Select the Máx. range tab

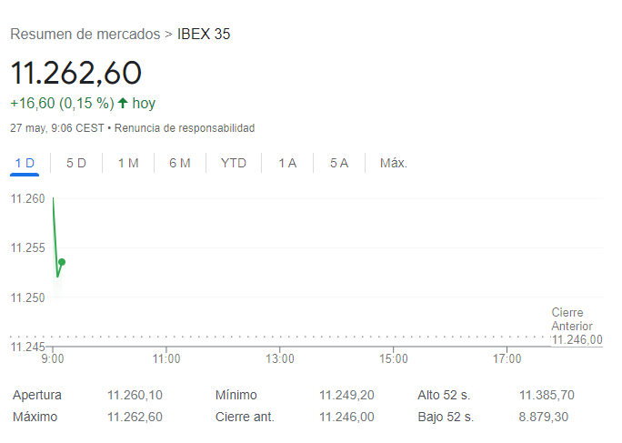tap(394, 164)
